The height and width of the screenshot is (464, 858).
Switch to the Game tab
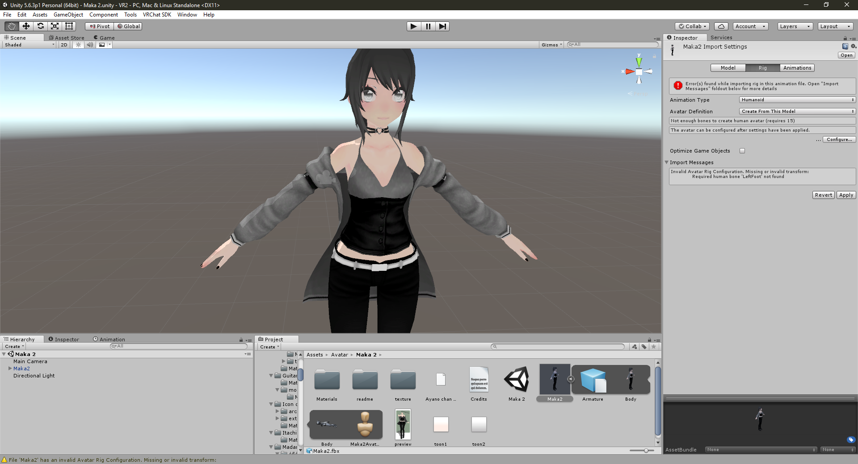(104, 38)
